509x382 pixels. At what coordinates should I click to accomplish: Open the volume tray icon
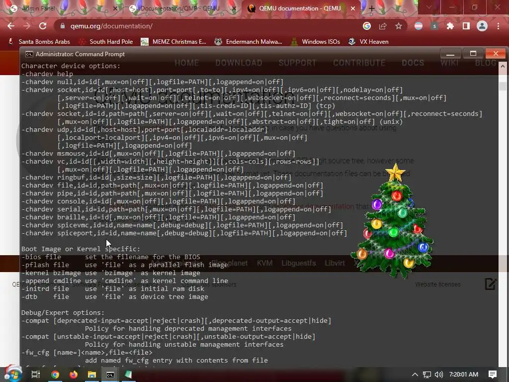click(439, 375)
